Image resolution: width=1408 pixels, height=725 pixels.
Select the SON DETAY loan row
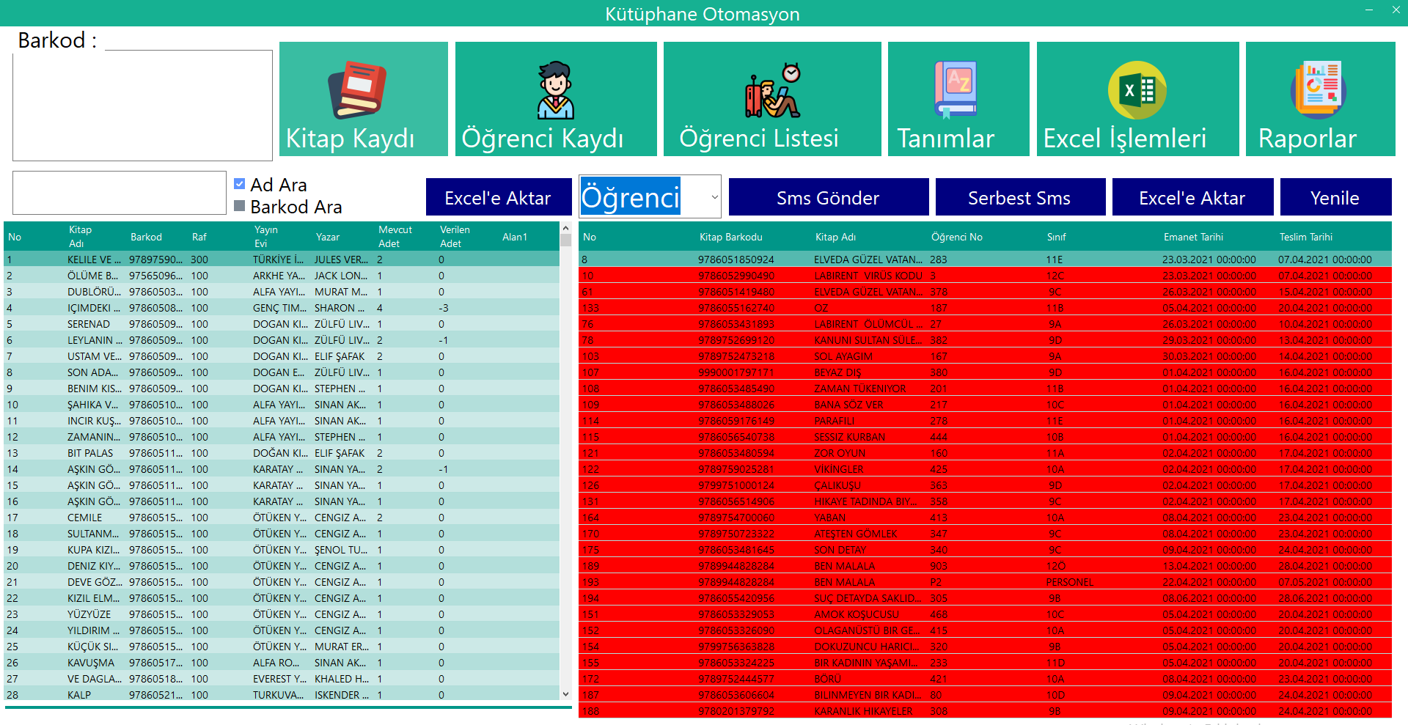click(985, 550)
